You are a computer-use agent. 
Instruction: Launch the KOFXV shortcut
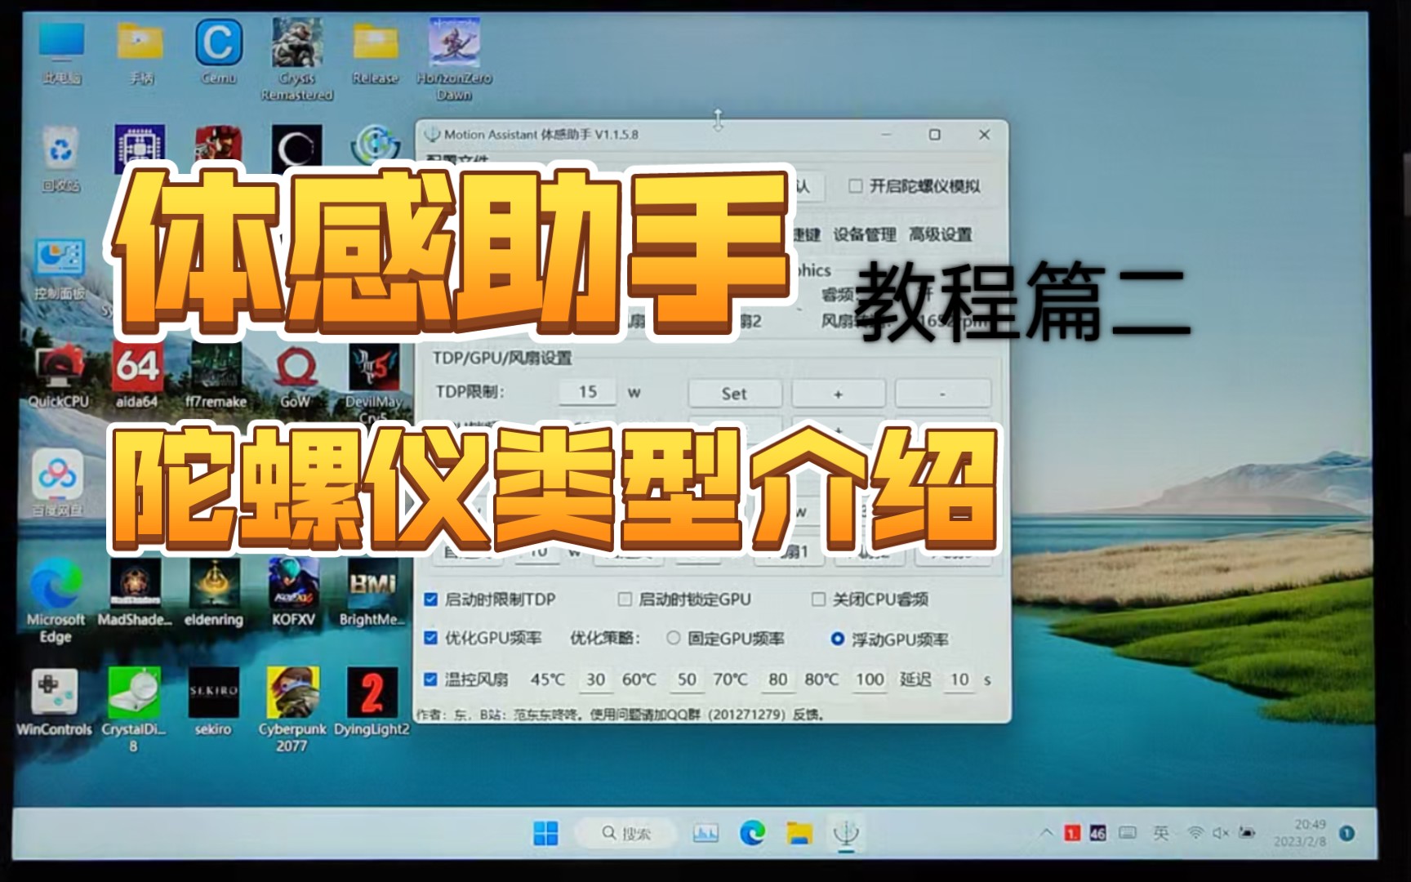coord(294,593)
